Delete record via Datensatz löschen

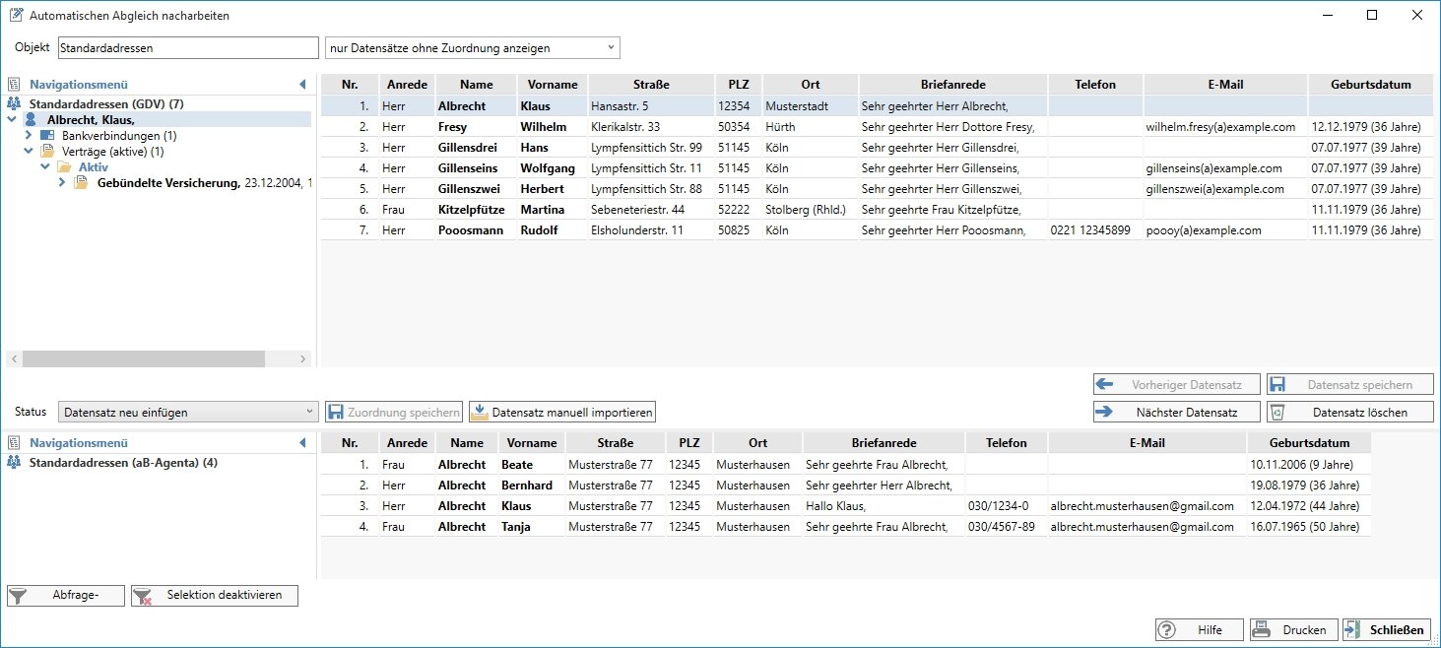1349,413
